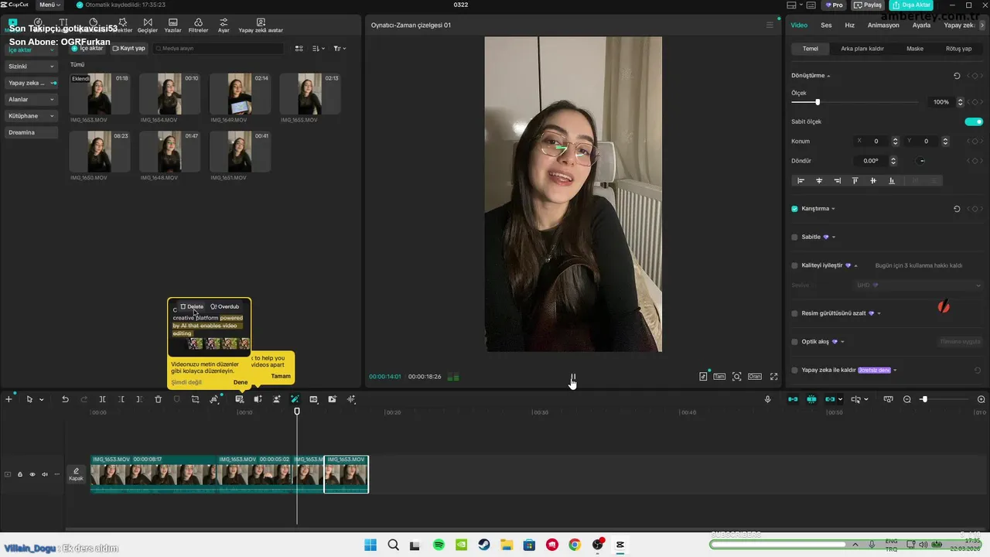This screenshot has width=990, height=557.
Task: Click the Dene link in tooltip
Action: pyautogui.click(x=241, y=382)
